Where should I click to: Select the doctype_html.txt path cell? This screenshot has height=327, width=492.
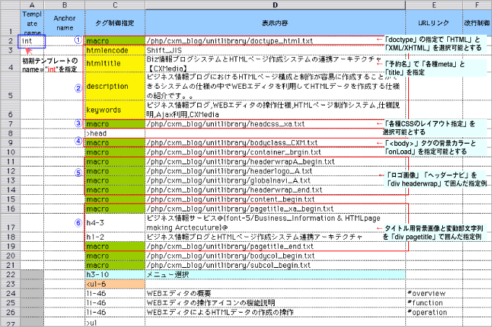click(275, 40)
